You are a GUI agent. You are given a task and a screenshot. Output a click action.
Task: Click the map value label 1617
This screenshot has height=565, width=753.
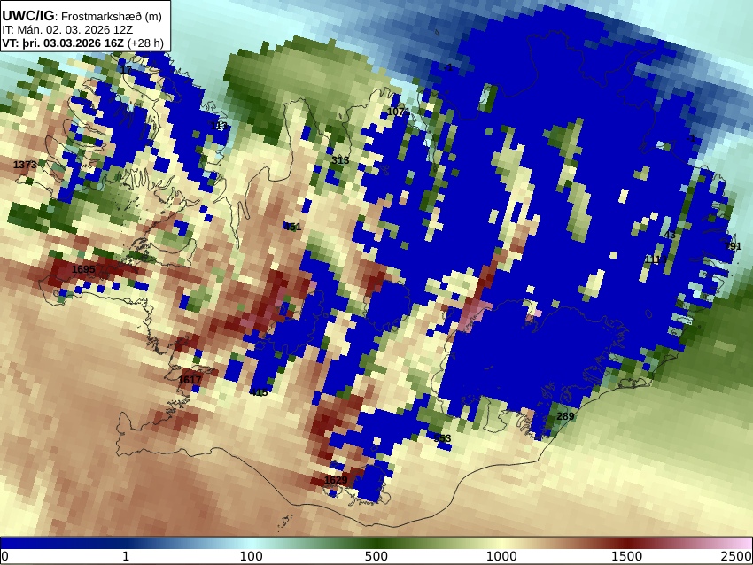tap(190, 380)
